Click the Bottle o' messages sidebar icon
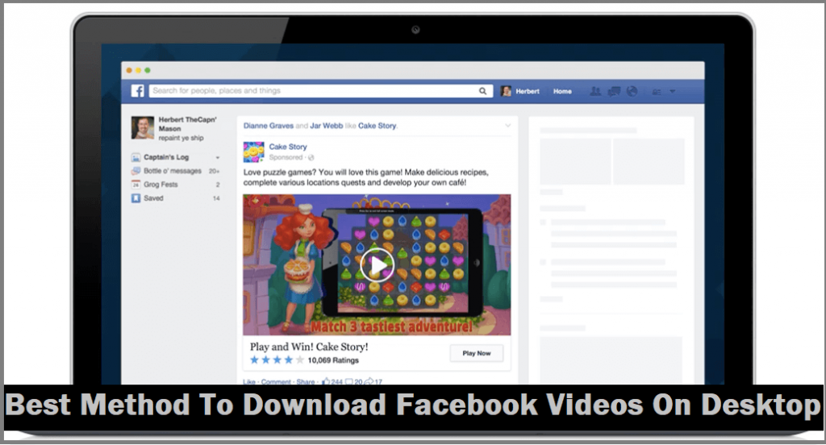 136,171
